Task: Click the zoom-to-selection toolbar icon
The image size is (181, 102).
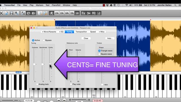Action: 45,13
